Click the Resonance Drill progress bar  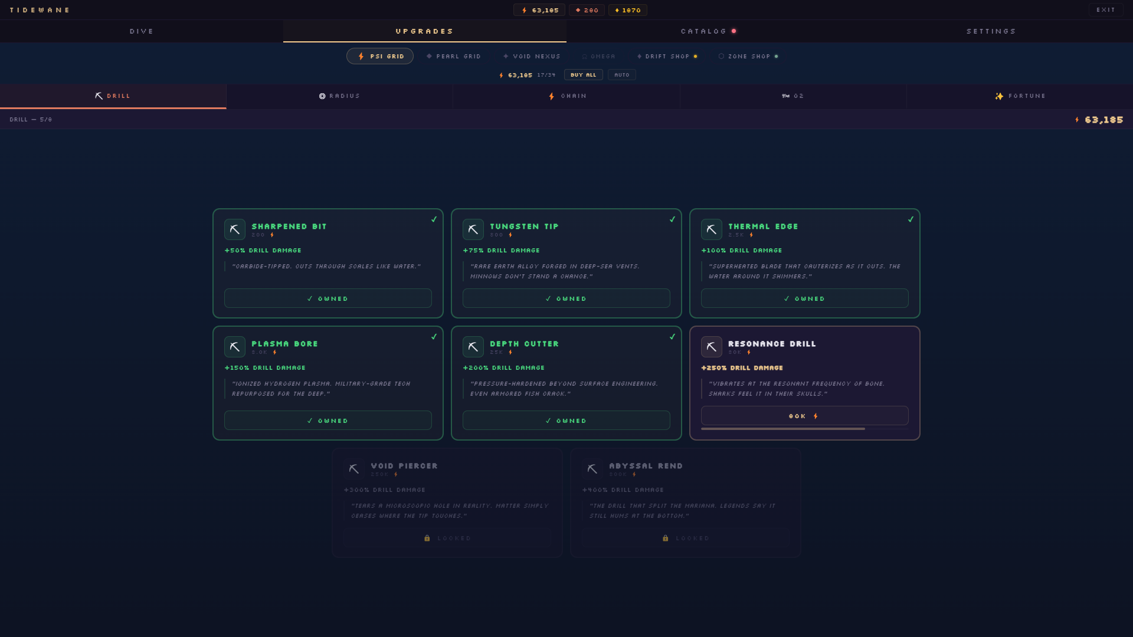[804, 429]
